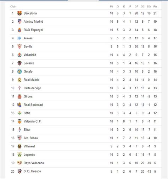Click the Atlético Madrid crest icon
The image size is (168, 179).
coord(19,22)
